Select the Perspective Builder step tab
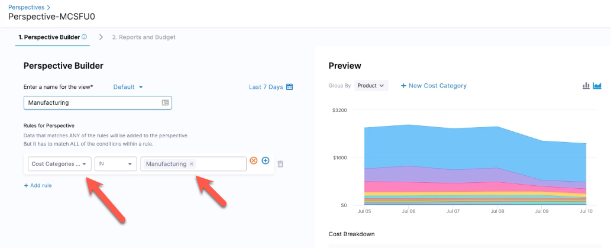Image resolution: width=611 pixels, height=248 pixels. click(49, 37)
